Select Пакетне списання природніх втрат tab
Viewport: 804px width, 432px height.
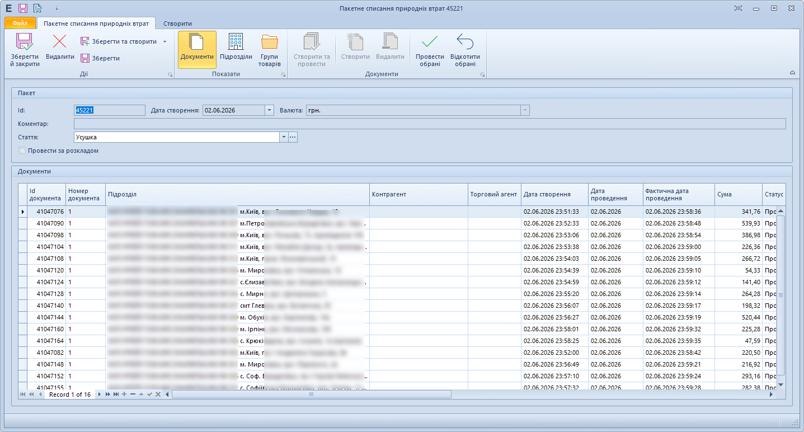click(96, 24)
